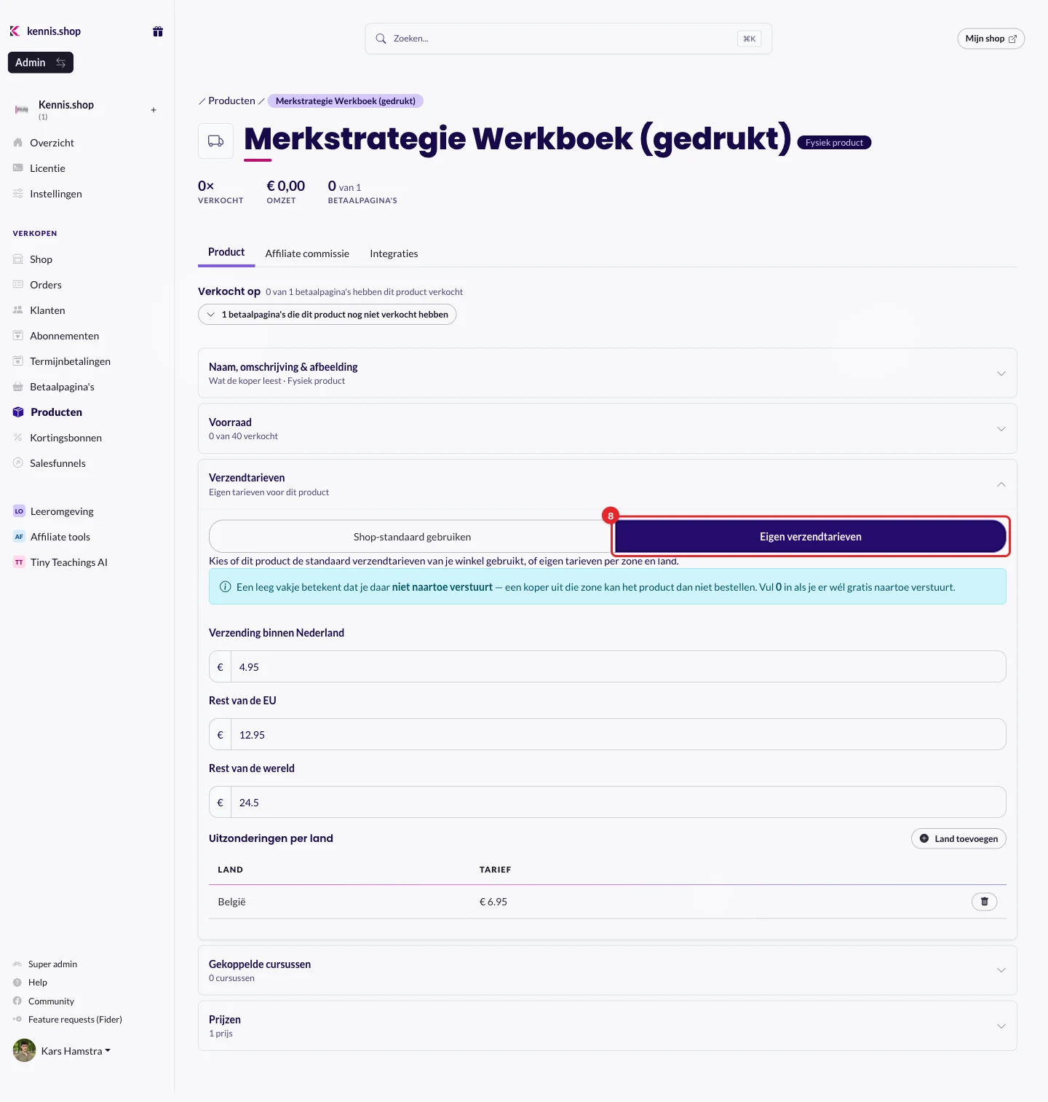Click the Salesfunnels icon in sidebar

[x=18, y=463]
